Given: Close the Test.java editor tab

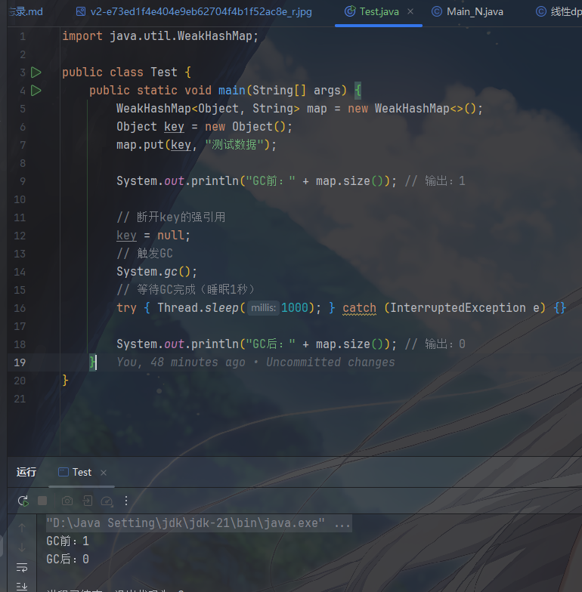Looking at the screenshot, I should click(x=410, y=12).
